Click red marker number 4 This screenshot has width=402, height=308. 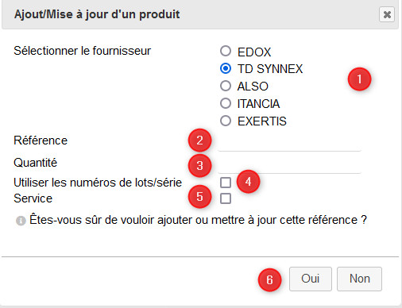pos(248,182)
